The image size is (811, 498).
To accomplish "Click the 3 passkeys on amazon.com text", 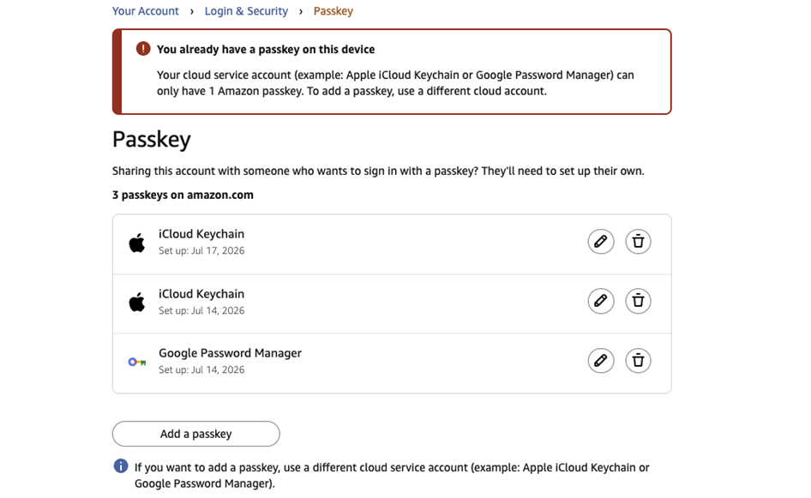I will (183, 195).
